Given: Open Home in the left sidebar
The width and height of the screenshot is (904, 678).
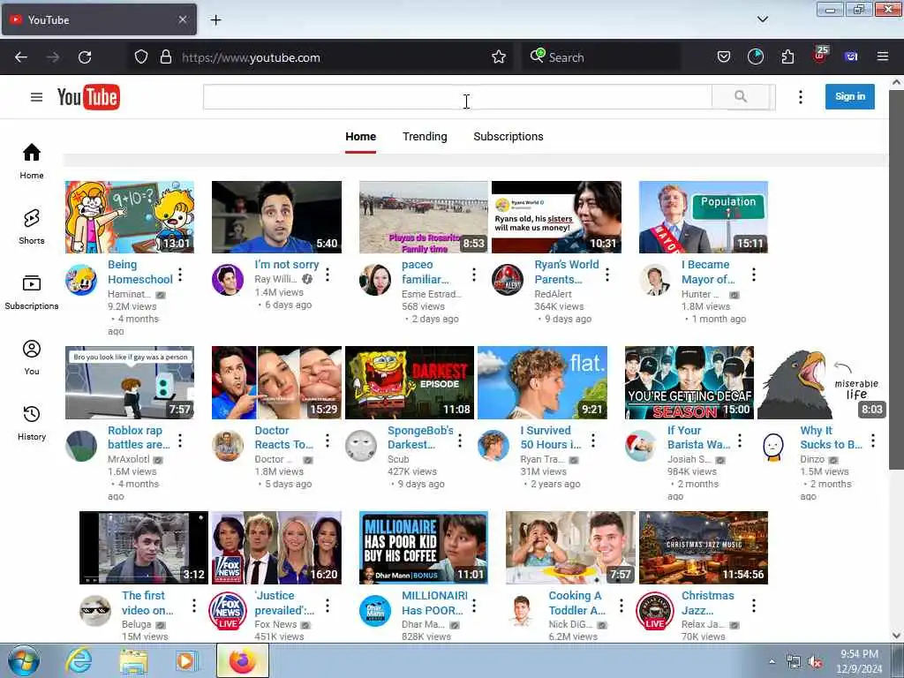Looking at the screenshot, I should click(32, 162).
